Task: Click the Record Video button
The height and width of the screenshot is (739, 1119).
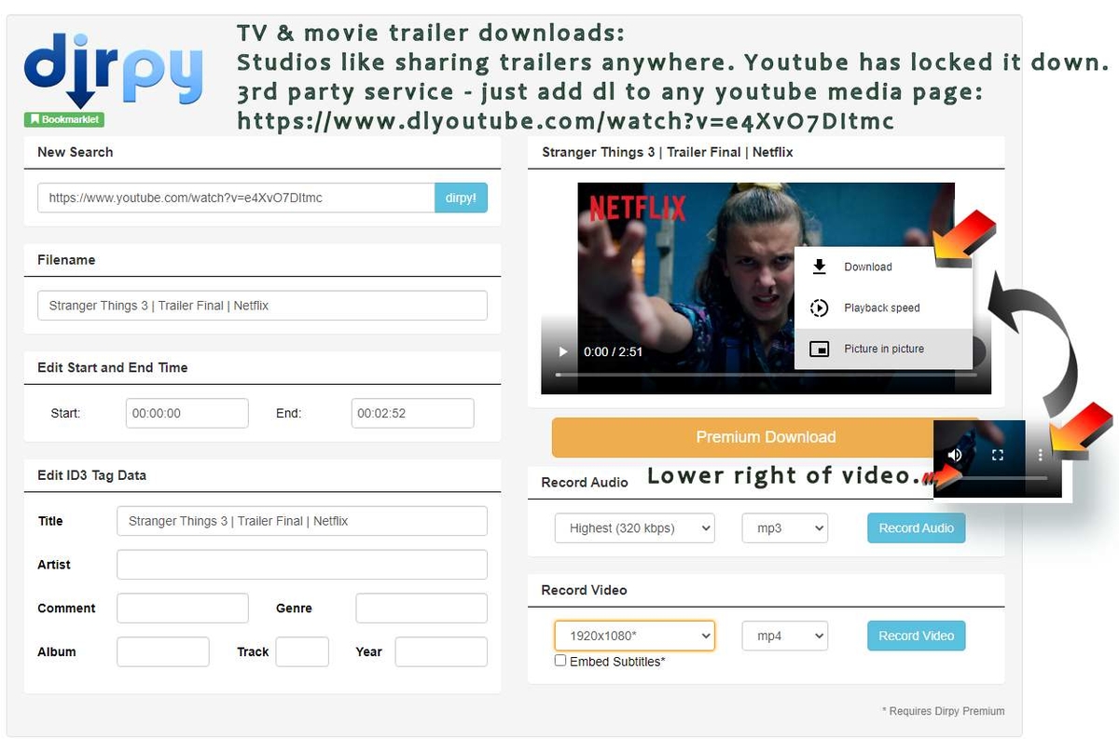Action: click(x=916, y=636)
